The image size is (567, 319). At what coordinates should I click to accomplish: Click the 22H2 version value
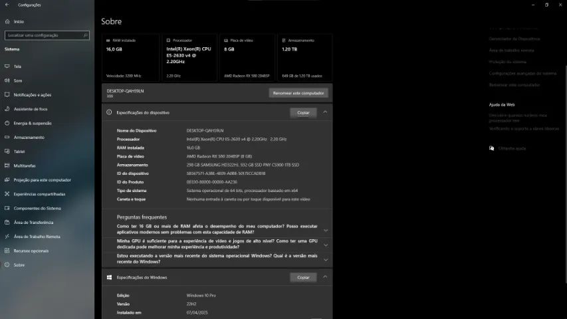[191, 304]
